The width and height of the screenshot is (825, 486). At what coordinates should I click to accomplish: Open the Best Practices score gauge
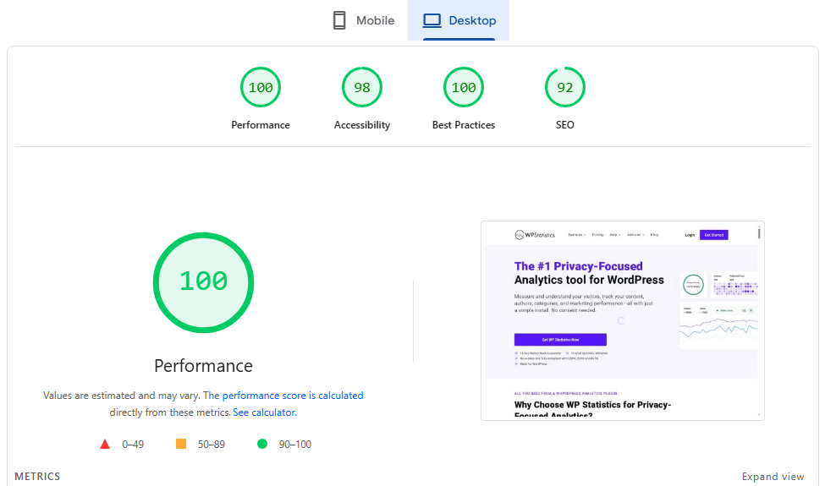464,87
